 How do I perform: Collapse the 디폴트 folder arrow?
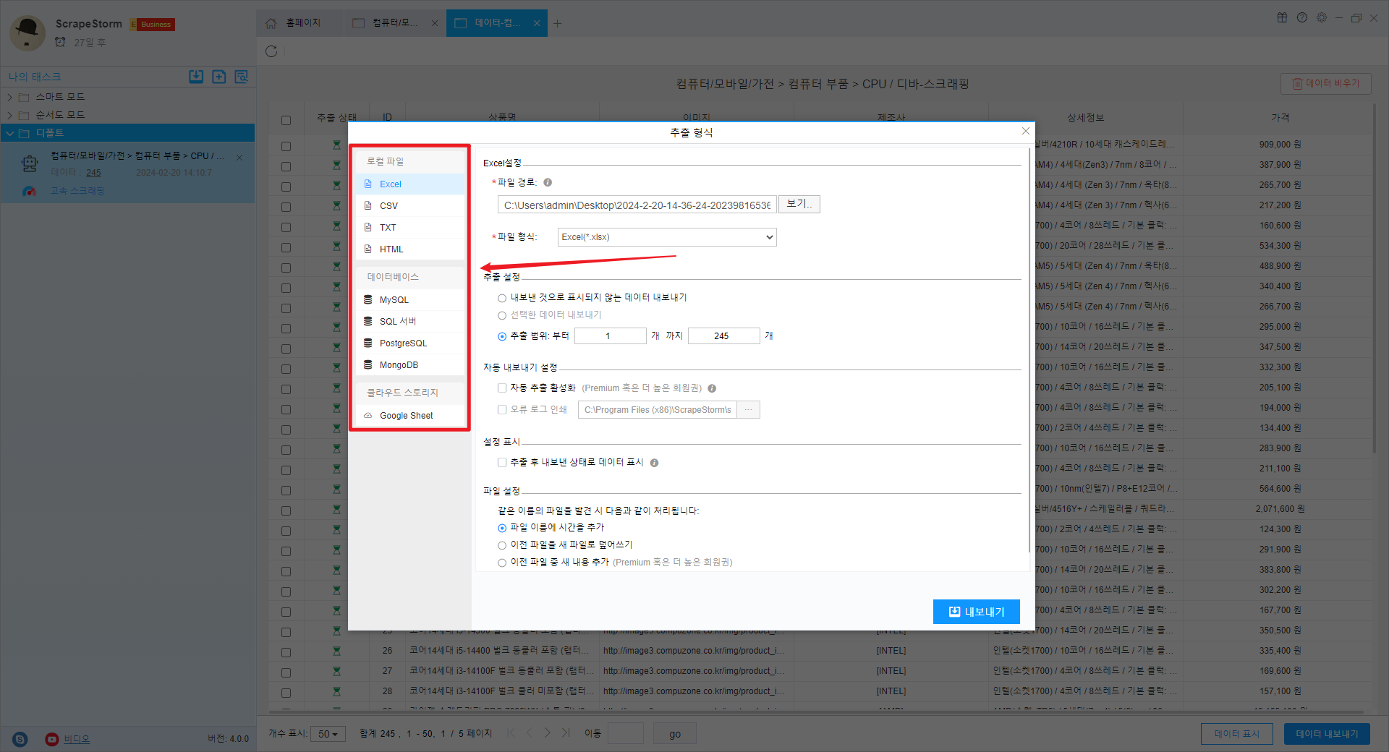coord(9,133)
